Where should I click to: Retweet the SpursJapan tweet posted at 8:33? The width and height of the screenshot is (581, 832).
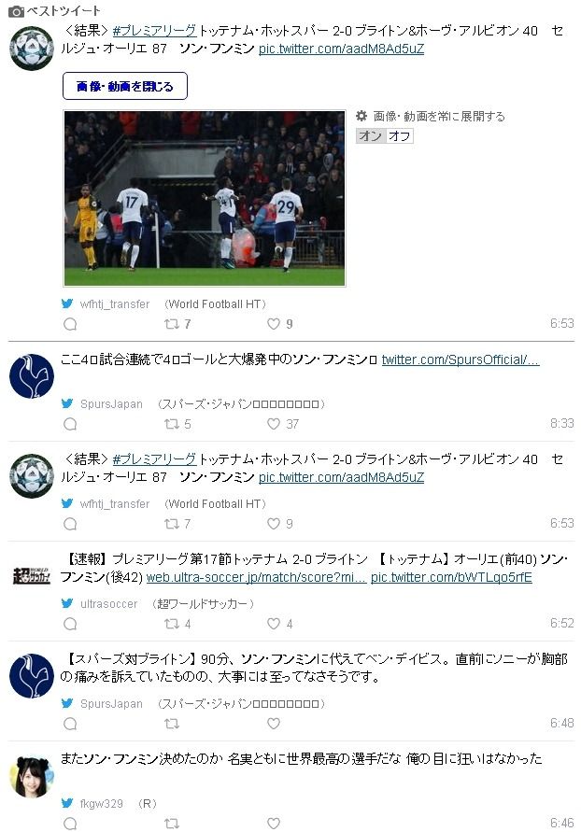[x=171, y=423]
